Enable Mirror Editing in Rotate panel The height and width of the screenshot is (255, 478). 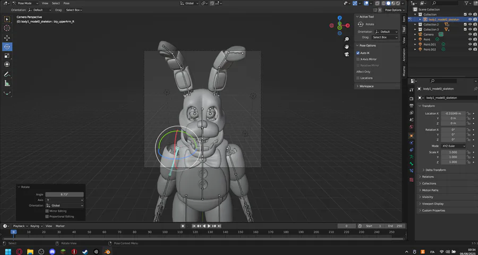[x=47, y=211]
